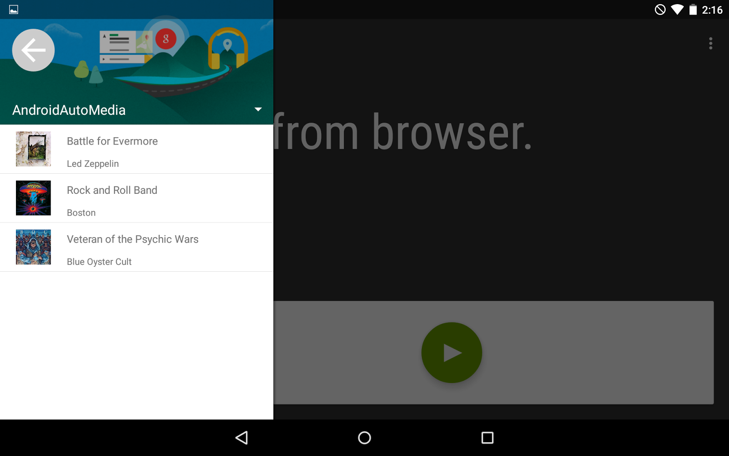Open the overflow menu with three dots

(710, 44)
